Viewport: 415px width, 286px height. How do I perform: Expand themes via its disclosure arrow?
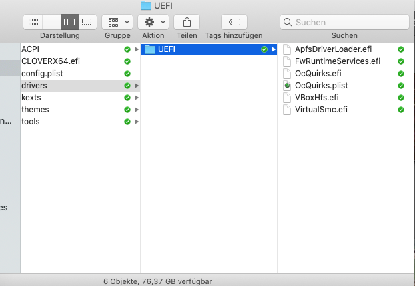pyautogui.click(x=137, y=110)
